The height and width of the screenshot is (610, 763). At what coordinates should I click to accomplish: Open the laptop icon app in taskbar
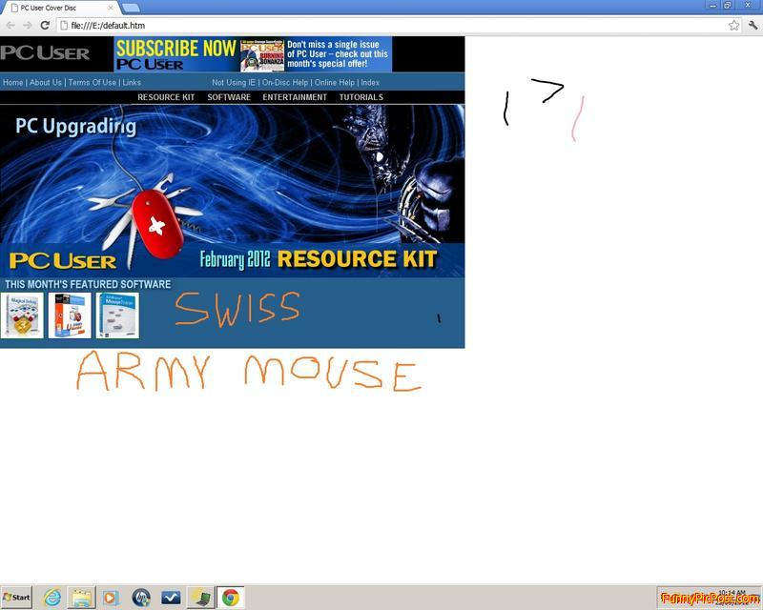[x=201, y=598]
